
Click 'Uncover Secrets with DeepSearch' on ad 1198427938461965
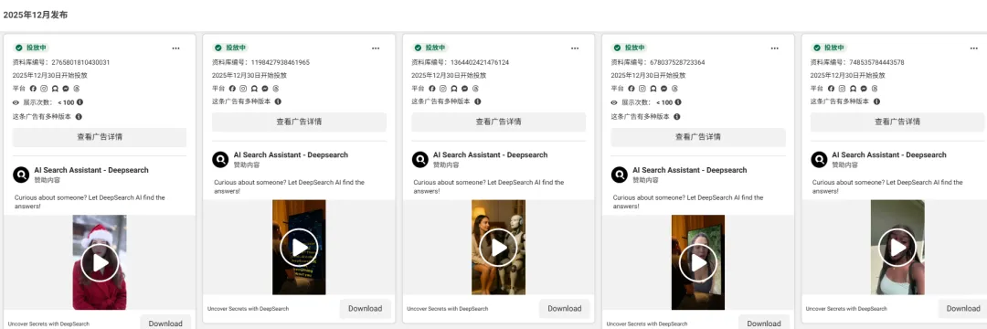coord(248,309)
